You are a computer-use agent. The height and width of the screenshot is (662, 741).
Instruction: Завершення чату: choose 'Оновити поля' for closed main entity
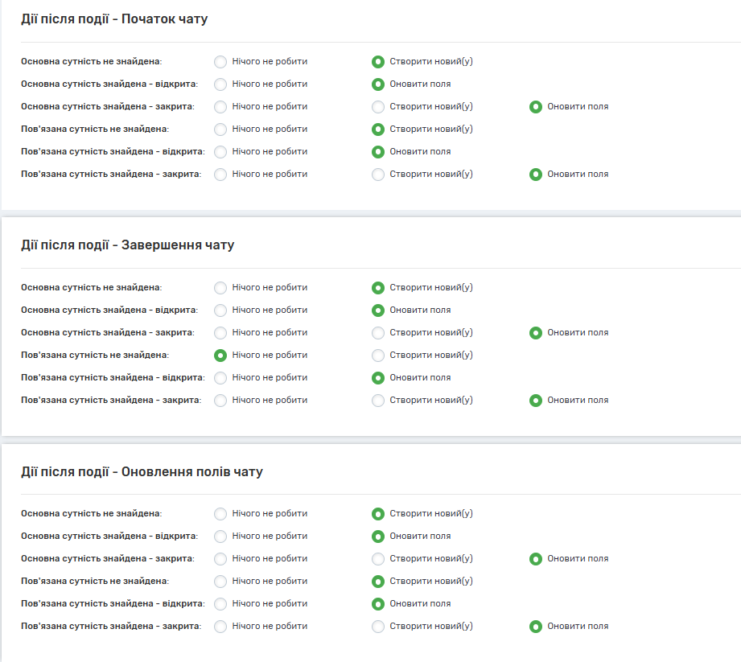click(536, 333)
